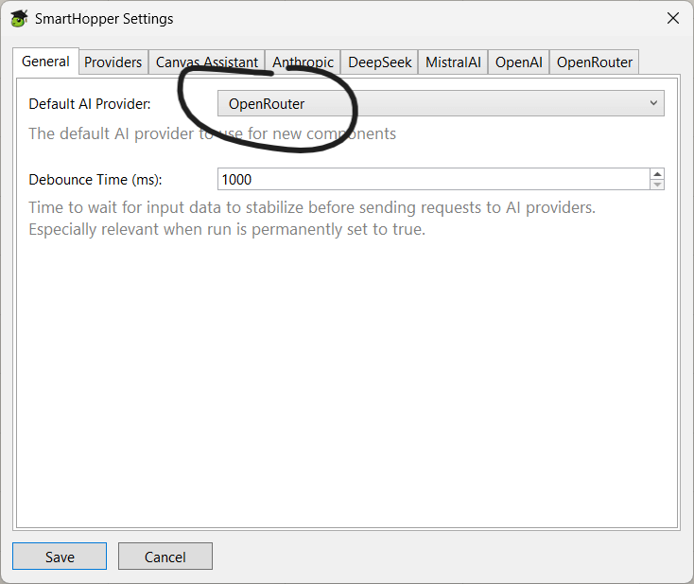Viewport: 694px width, 584px height.
Task: Switch to the Anthropic tab
Action: click(303, 62)
